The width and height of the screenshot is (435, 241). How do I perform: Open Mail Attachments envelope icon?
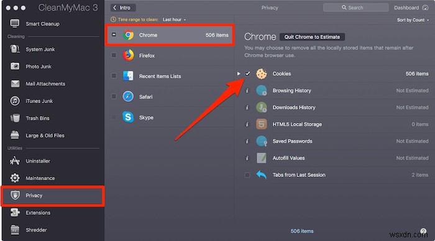pyautogui.click(x=15, y=83)
